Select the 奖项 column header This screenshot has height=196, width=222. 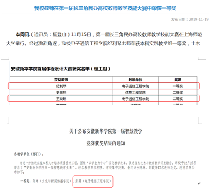pos(178,79)
